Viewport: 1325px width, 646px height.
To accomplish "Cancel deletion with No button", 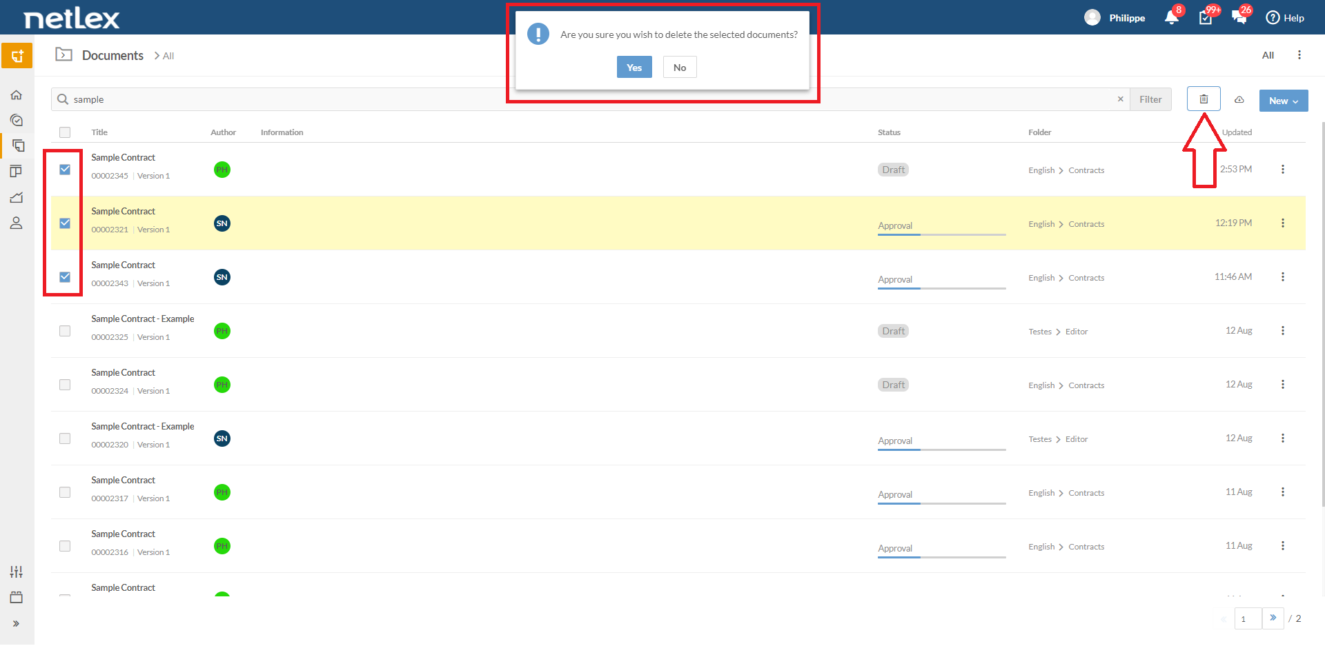I will 680,68.
